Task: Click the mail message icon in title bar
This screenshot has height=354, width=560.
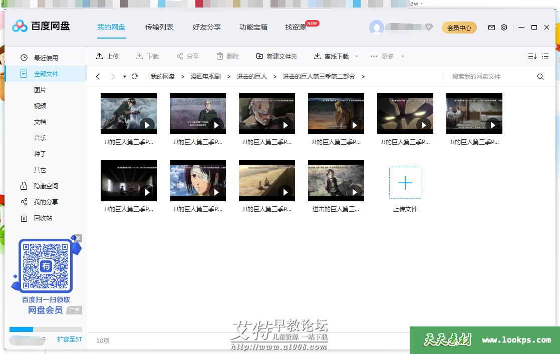Action: (x=491, y=28)
